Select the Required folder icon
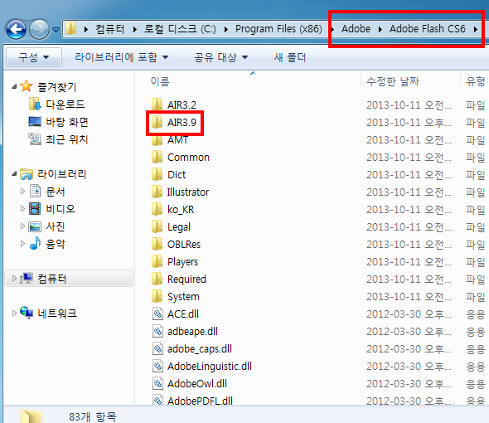This screenshot has height=423, width=489. 157,279
